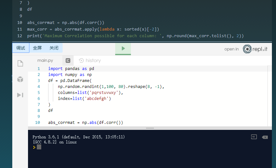Screen dimensions: 276x168
Task: Click the columns=list('pqrstuvwxy') line
Action: pyautogui.click(x=90, y=93)
